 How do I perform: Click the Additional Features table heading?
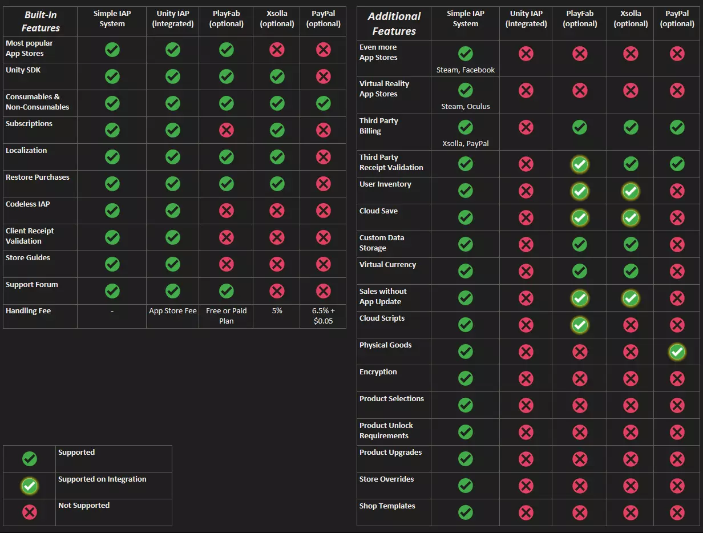pyautogui.click(x=394, y=24)
